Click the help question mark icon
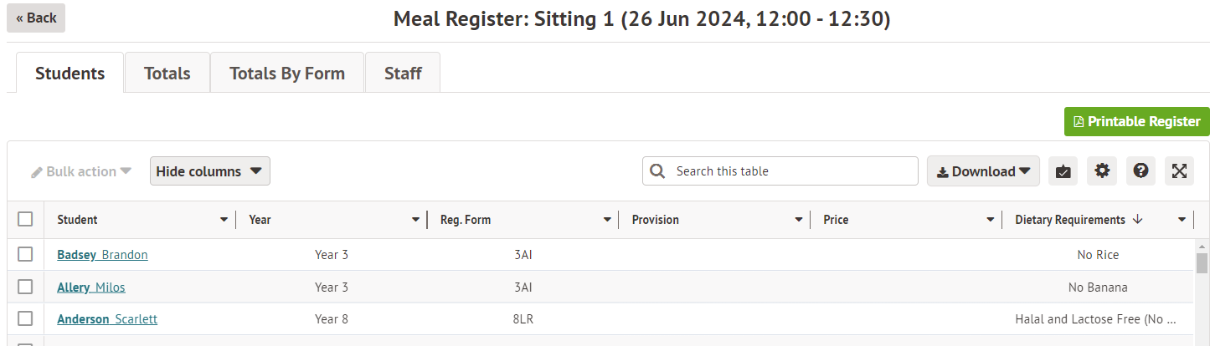1210x346 pixels. 1140,171
